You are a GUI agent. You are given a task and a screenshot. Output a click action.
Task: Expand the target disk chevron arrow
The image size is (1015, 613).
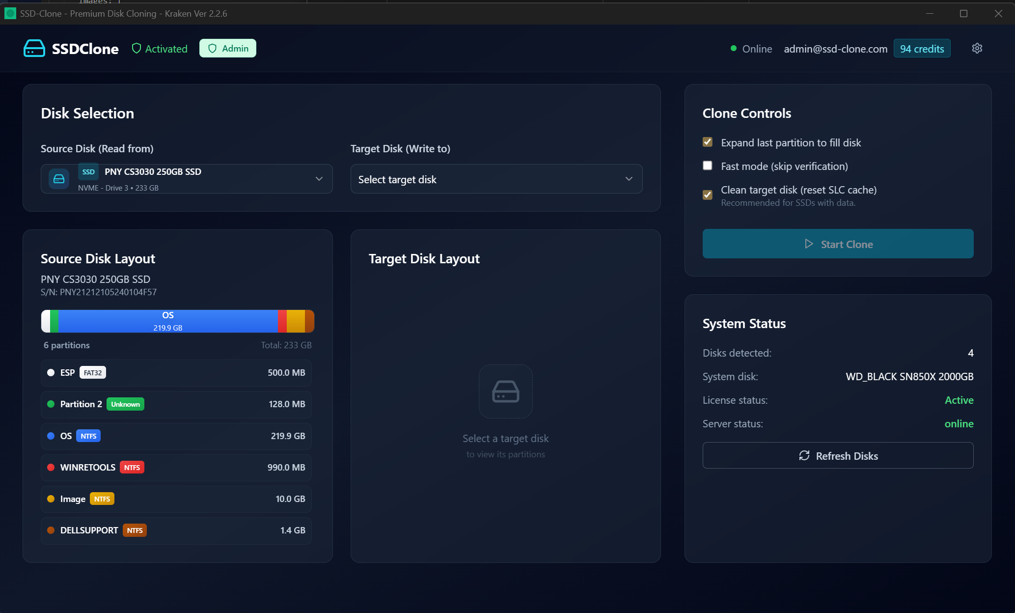(629, 179)
